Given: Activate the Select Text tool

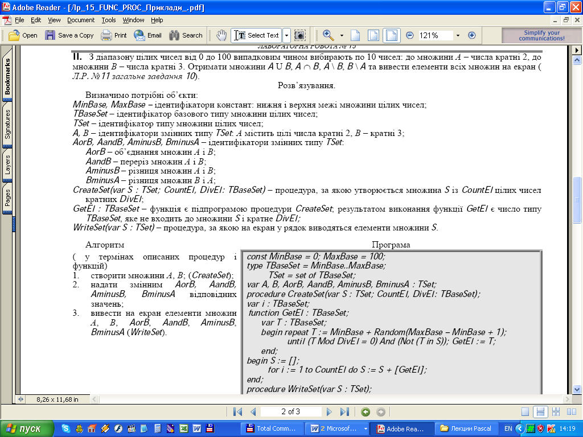Looking at the screenshot, I should (257, 35).
